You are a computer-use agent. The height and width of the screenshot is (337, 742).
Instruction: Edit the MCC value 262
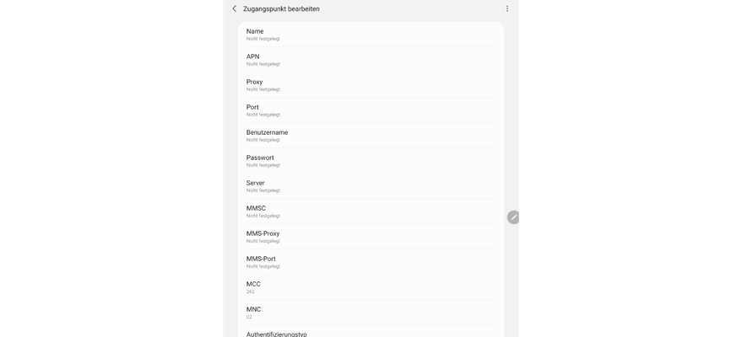coord(370,287)
